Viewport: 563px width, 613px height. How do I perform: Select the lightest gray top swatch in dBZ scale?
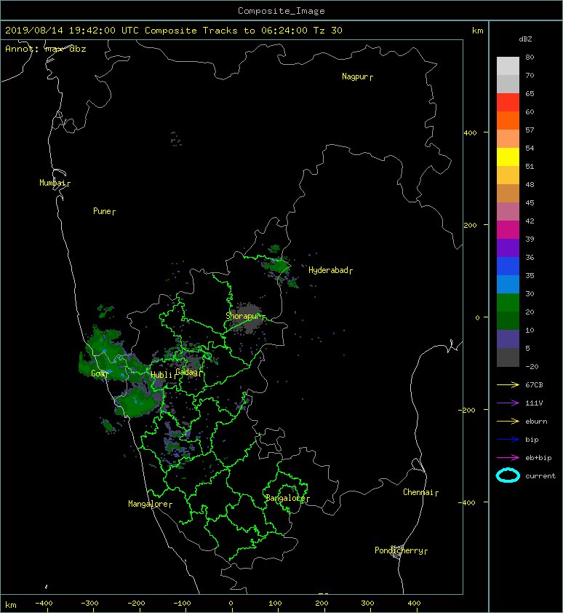pos(508,66)
